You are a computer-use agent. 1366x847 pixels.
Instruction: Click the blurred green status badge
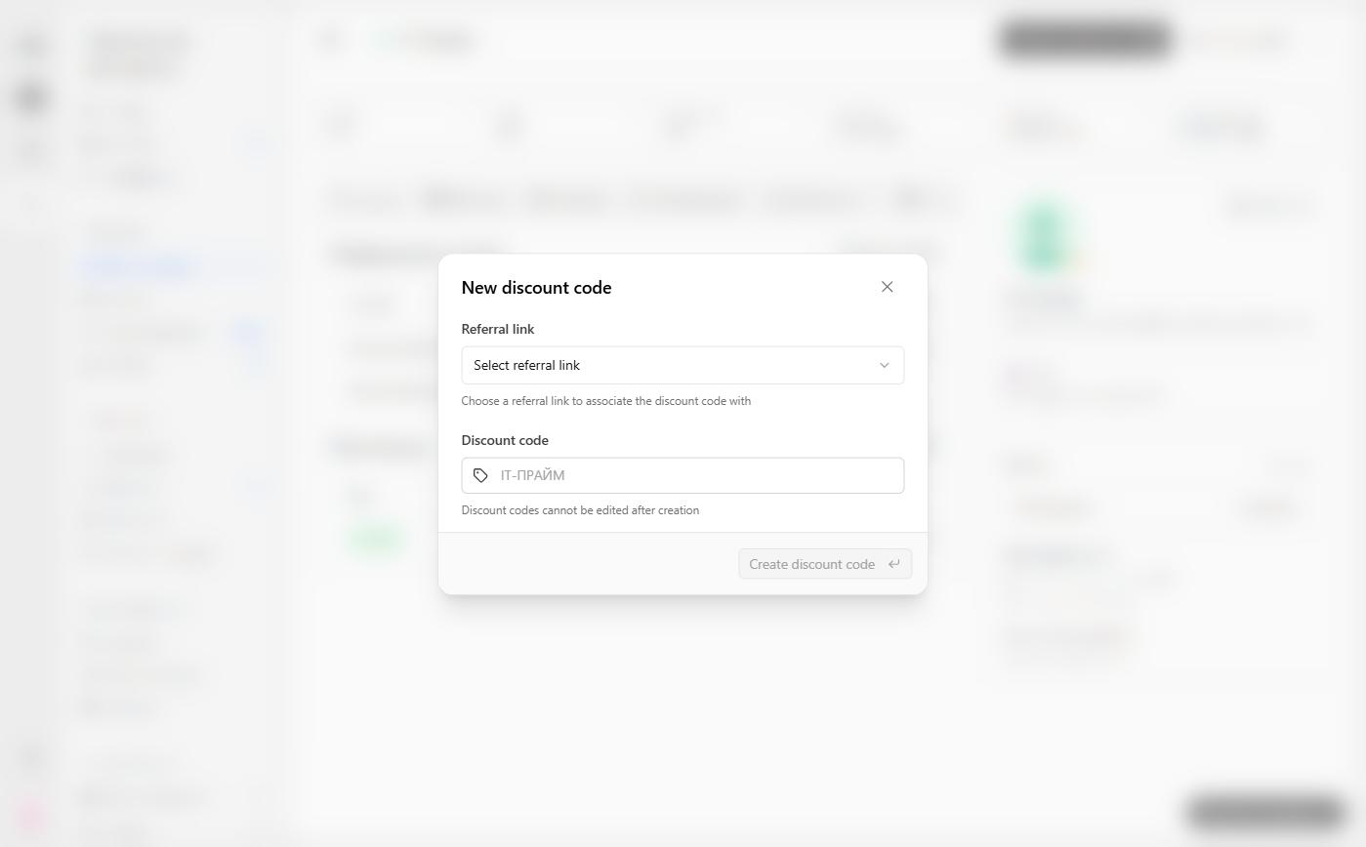[x=376, y=539]
